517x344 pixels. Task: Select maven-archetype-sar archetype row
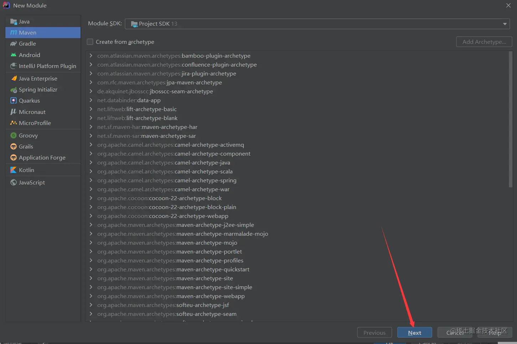click(298, 136)
